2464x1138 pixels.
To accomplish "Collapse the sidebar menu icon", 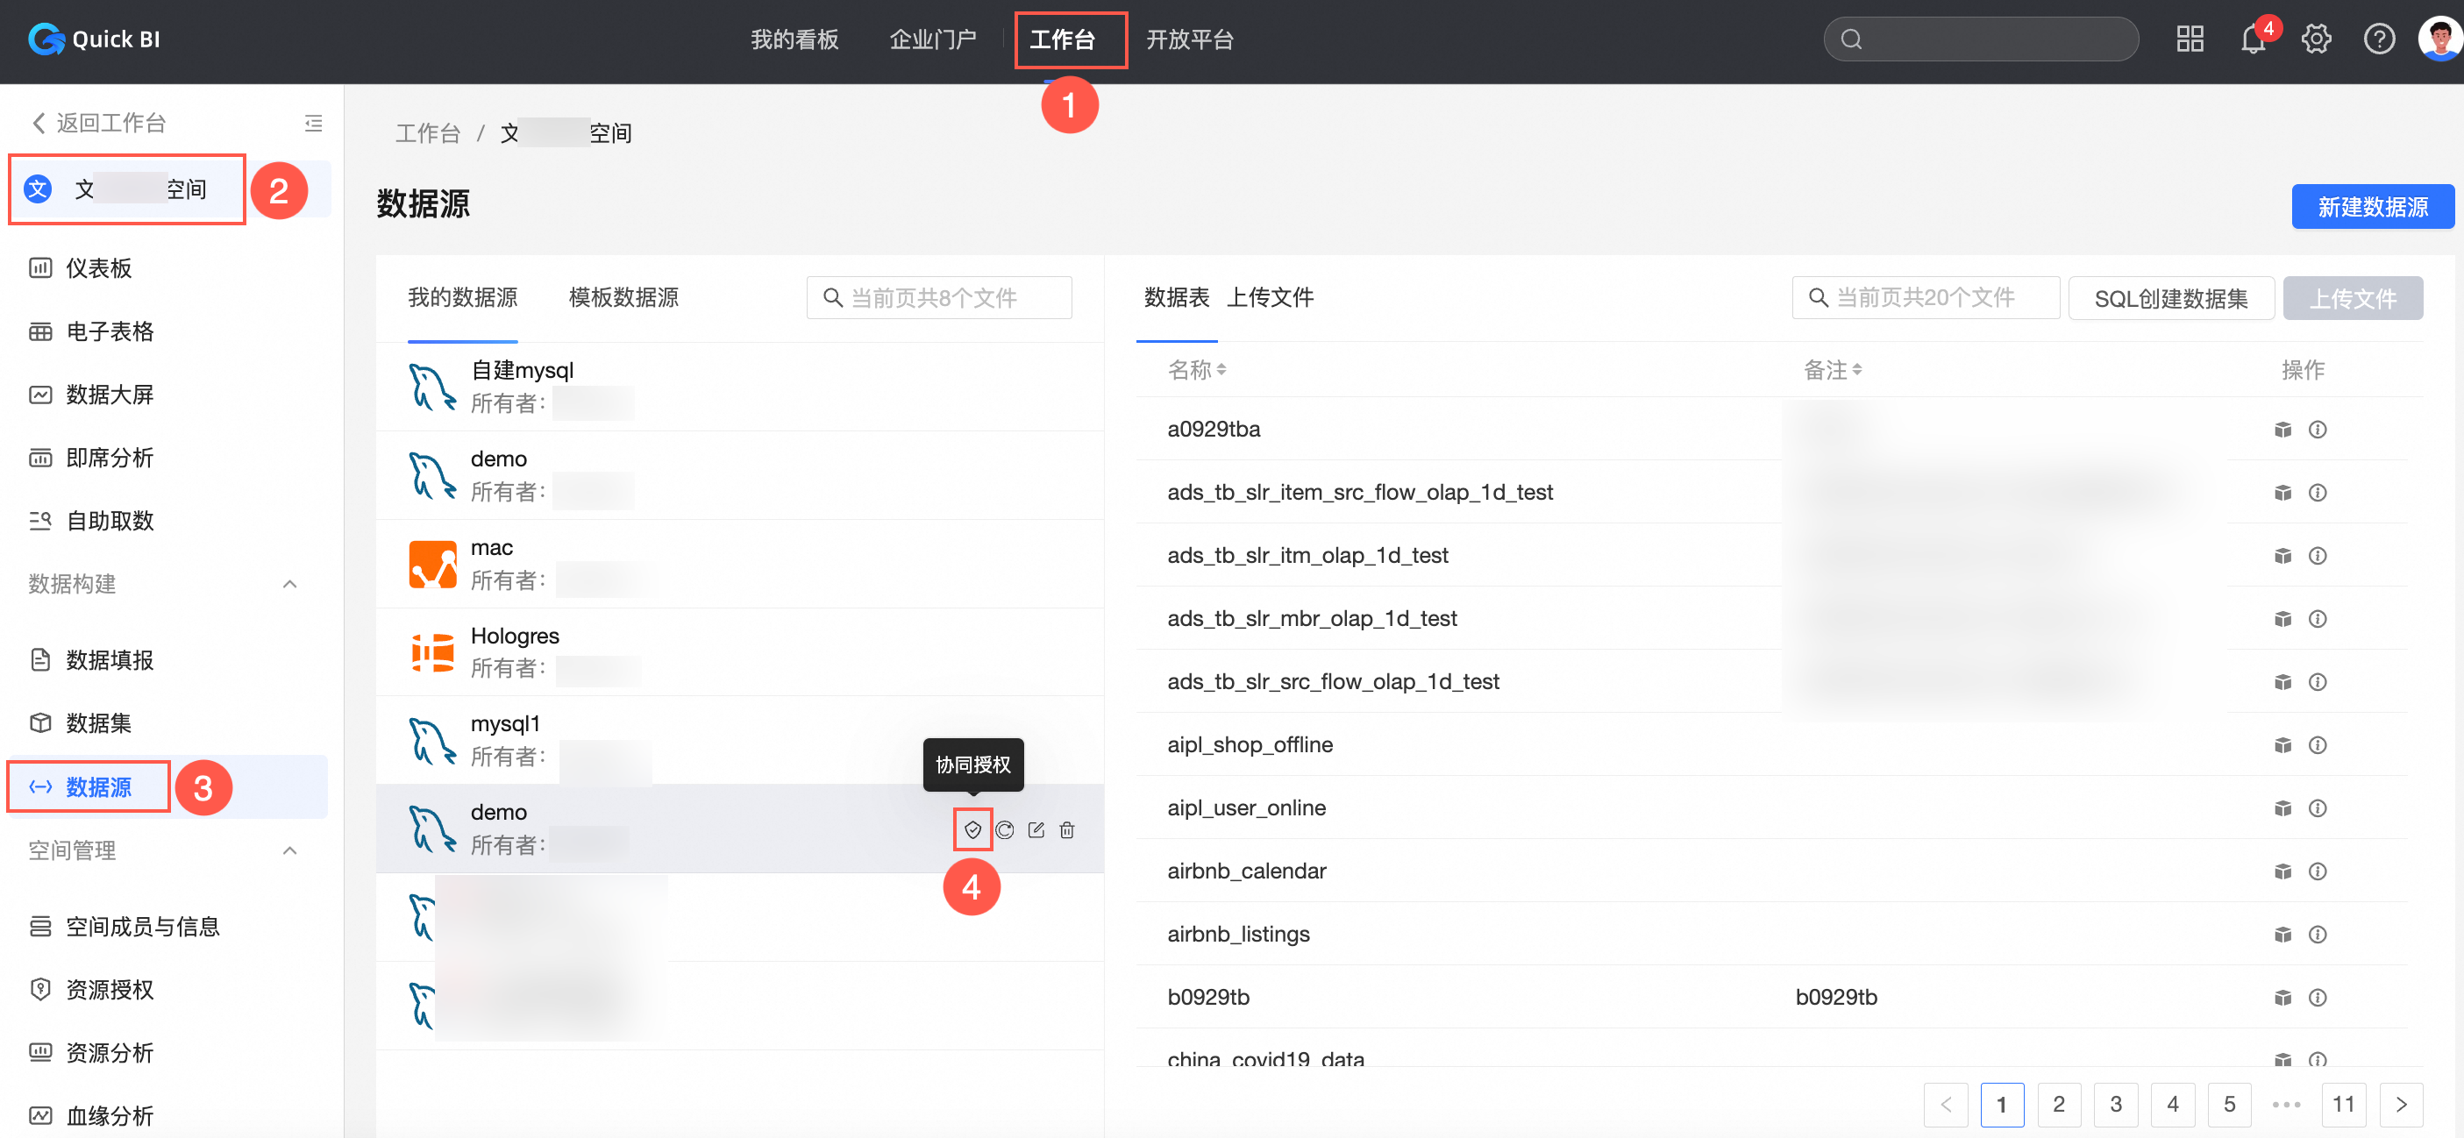I will [x=313, y=123].
